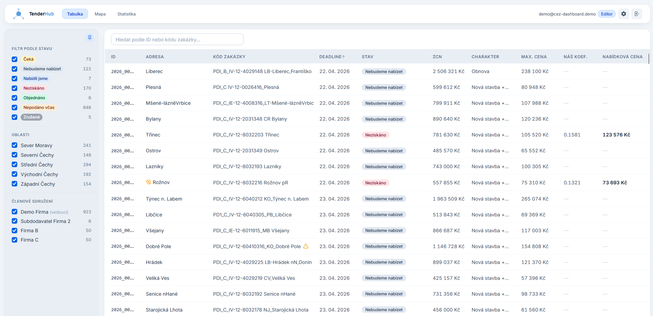Sort by ADRESA column header

(x=155, y=57)
